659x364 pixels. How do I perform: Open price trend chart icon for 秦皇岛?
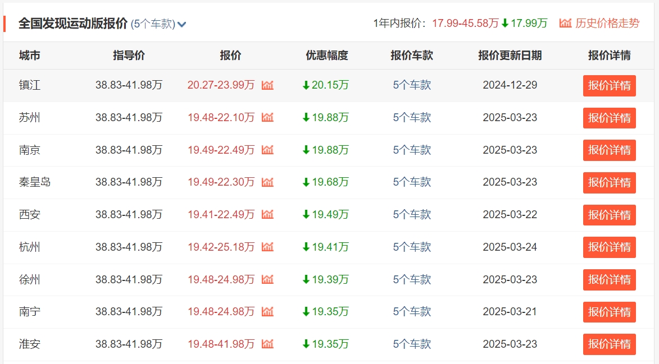[x=267, y=182]
